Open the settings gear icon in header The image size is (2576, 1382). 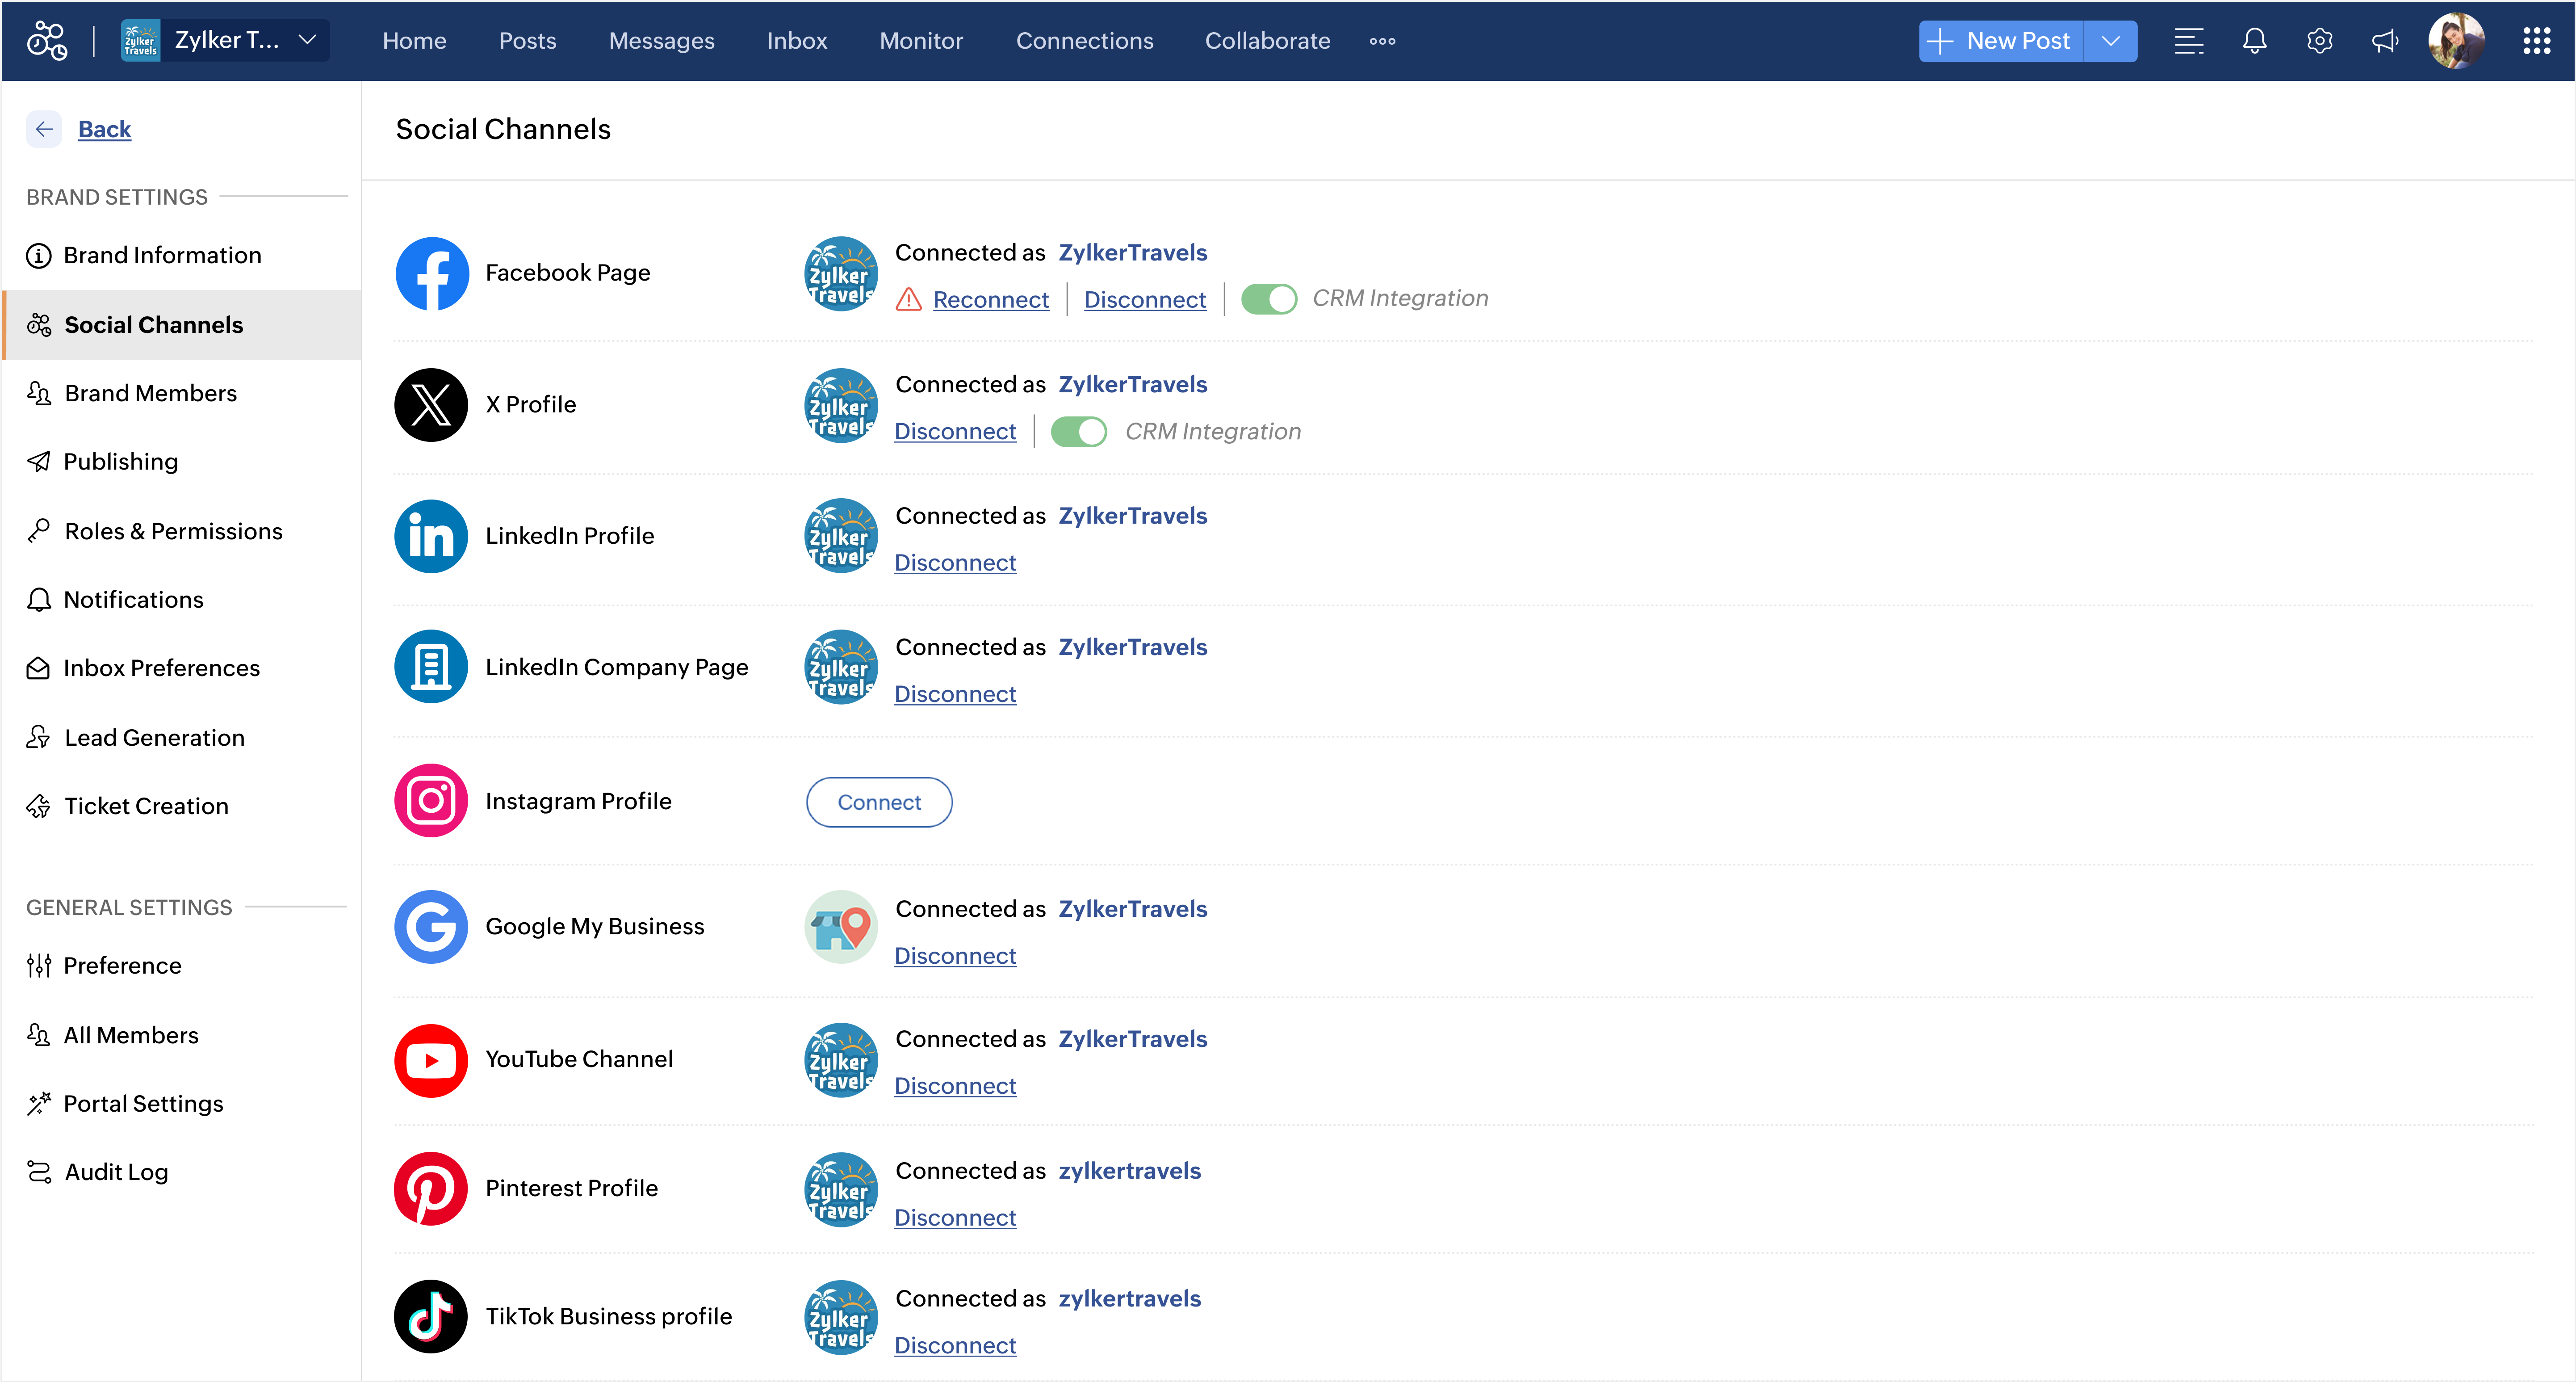(x=2319, y=41)
